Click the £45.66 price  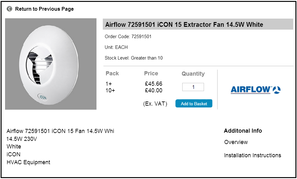coord(154,84)
